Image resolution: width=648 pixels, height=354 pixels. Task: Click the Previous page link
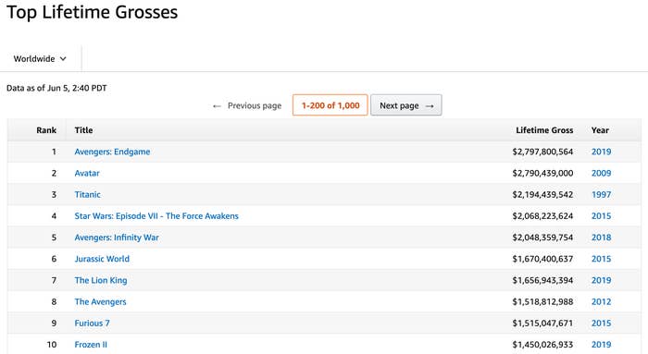(247, 105)
